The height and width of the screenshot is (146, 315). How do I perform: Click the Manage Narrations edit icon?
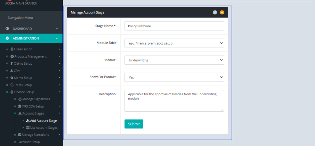click(x=20, y=135)
